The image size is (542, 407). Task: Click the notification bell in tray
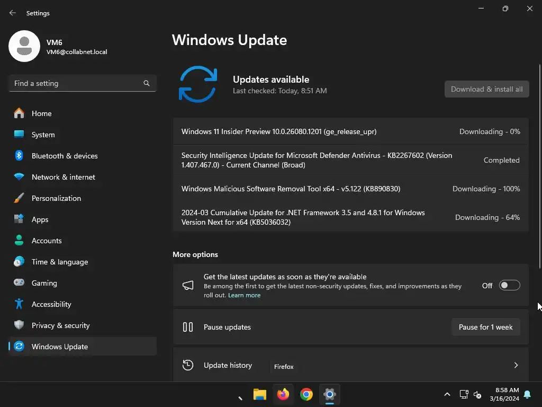click(x=528, y=394)
